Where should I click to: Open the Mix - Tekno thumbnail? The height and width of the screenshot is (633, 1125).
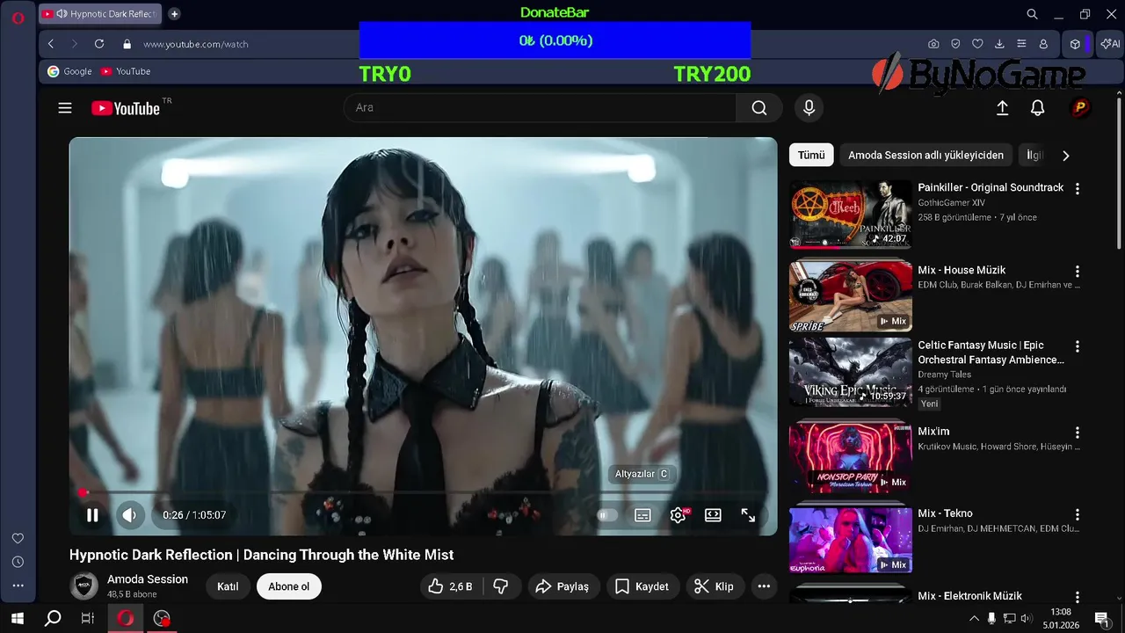(851, 538)
